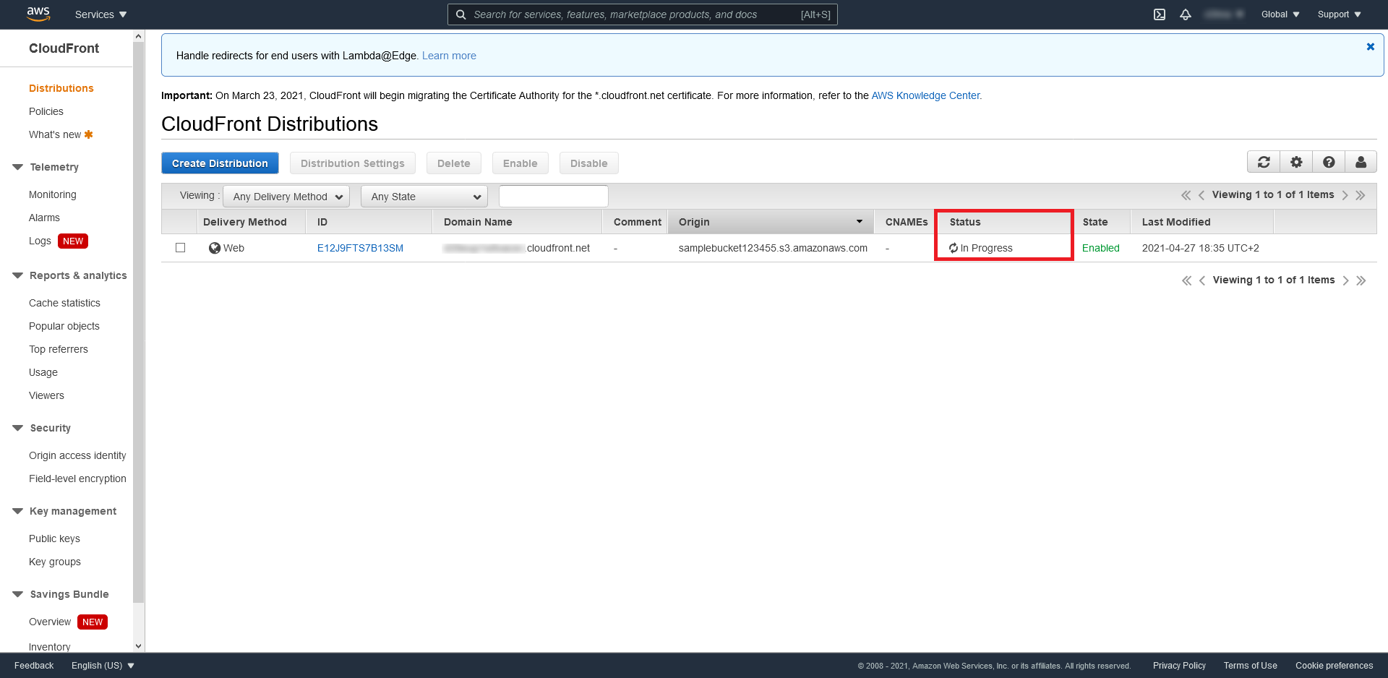Select the E12J9FTS7B13SM distribution checkbox
This screenshot has width=1388, height=678.
(181, 248)
